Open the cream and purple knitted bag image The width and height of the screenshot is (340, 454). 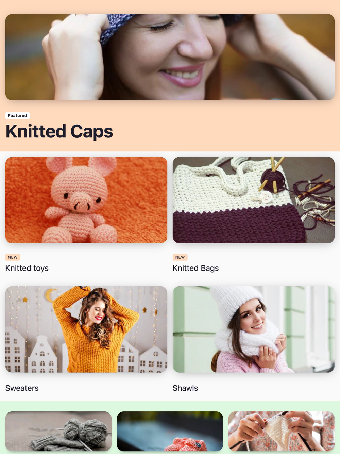coord(254,200)
